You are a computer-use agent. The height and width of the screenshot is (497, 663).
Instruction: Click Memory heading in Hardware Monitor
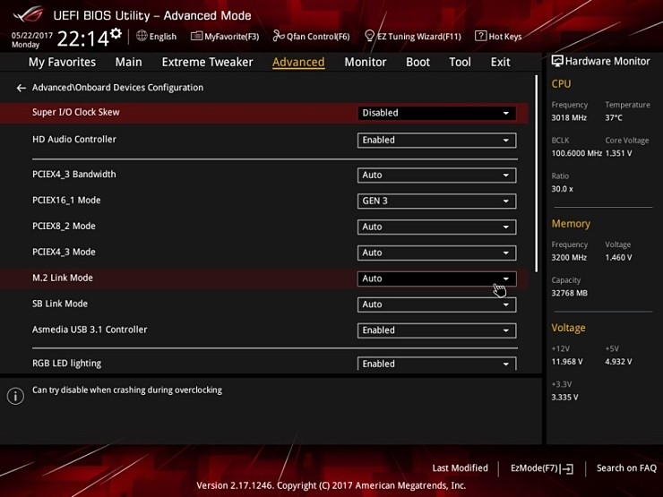(571, 224)
